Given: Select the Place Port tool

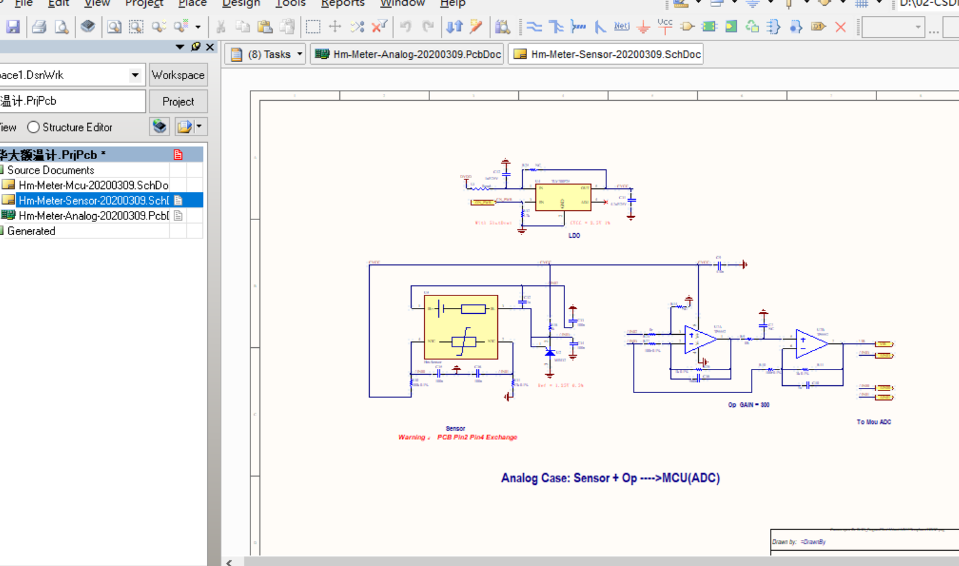Looking at the screenshot, I should (x=818, y=27).
